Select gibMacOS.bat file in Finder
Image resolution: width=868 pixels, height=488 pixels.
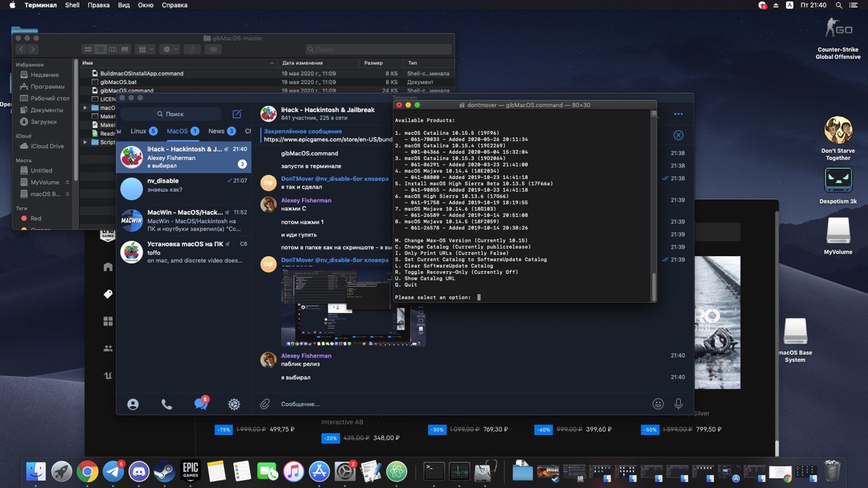pos(118,82)
